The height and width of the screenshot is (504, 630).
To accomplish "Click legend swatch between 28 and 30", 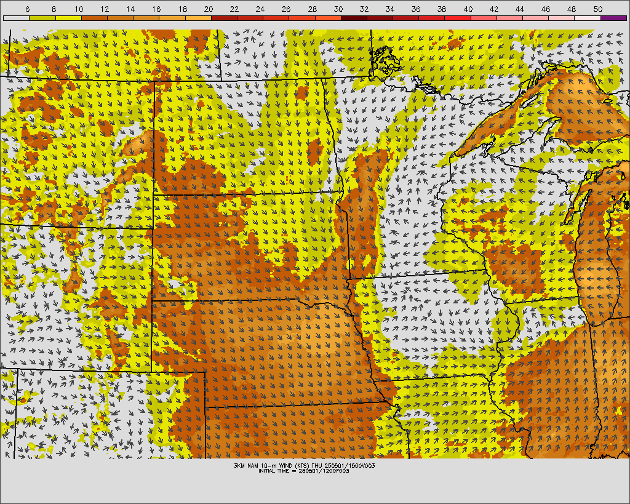I will point(328,18).
